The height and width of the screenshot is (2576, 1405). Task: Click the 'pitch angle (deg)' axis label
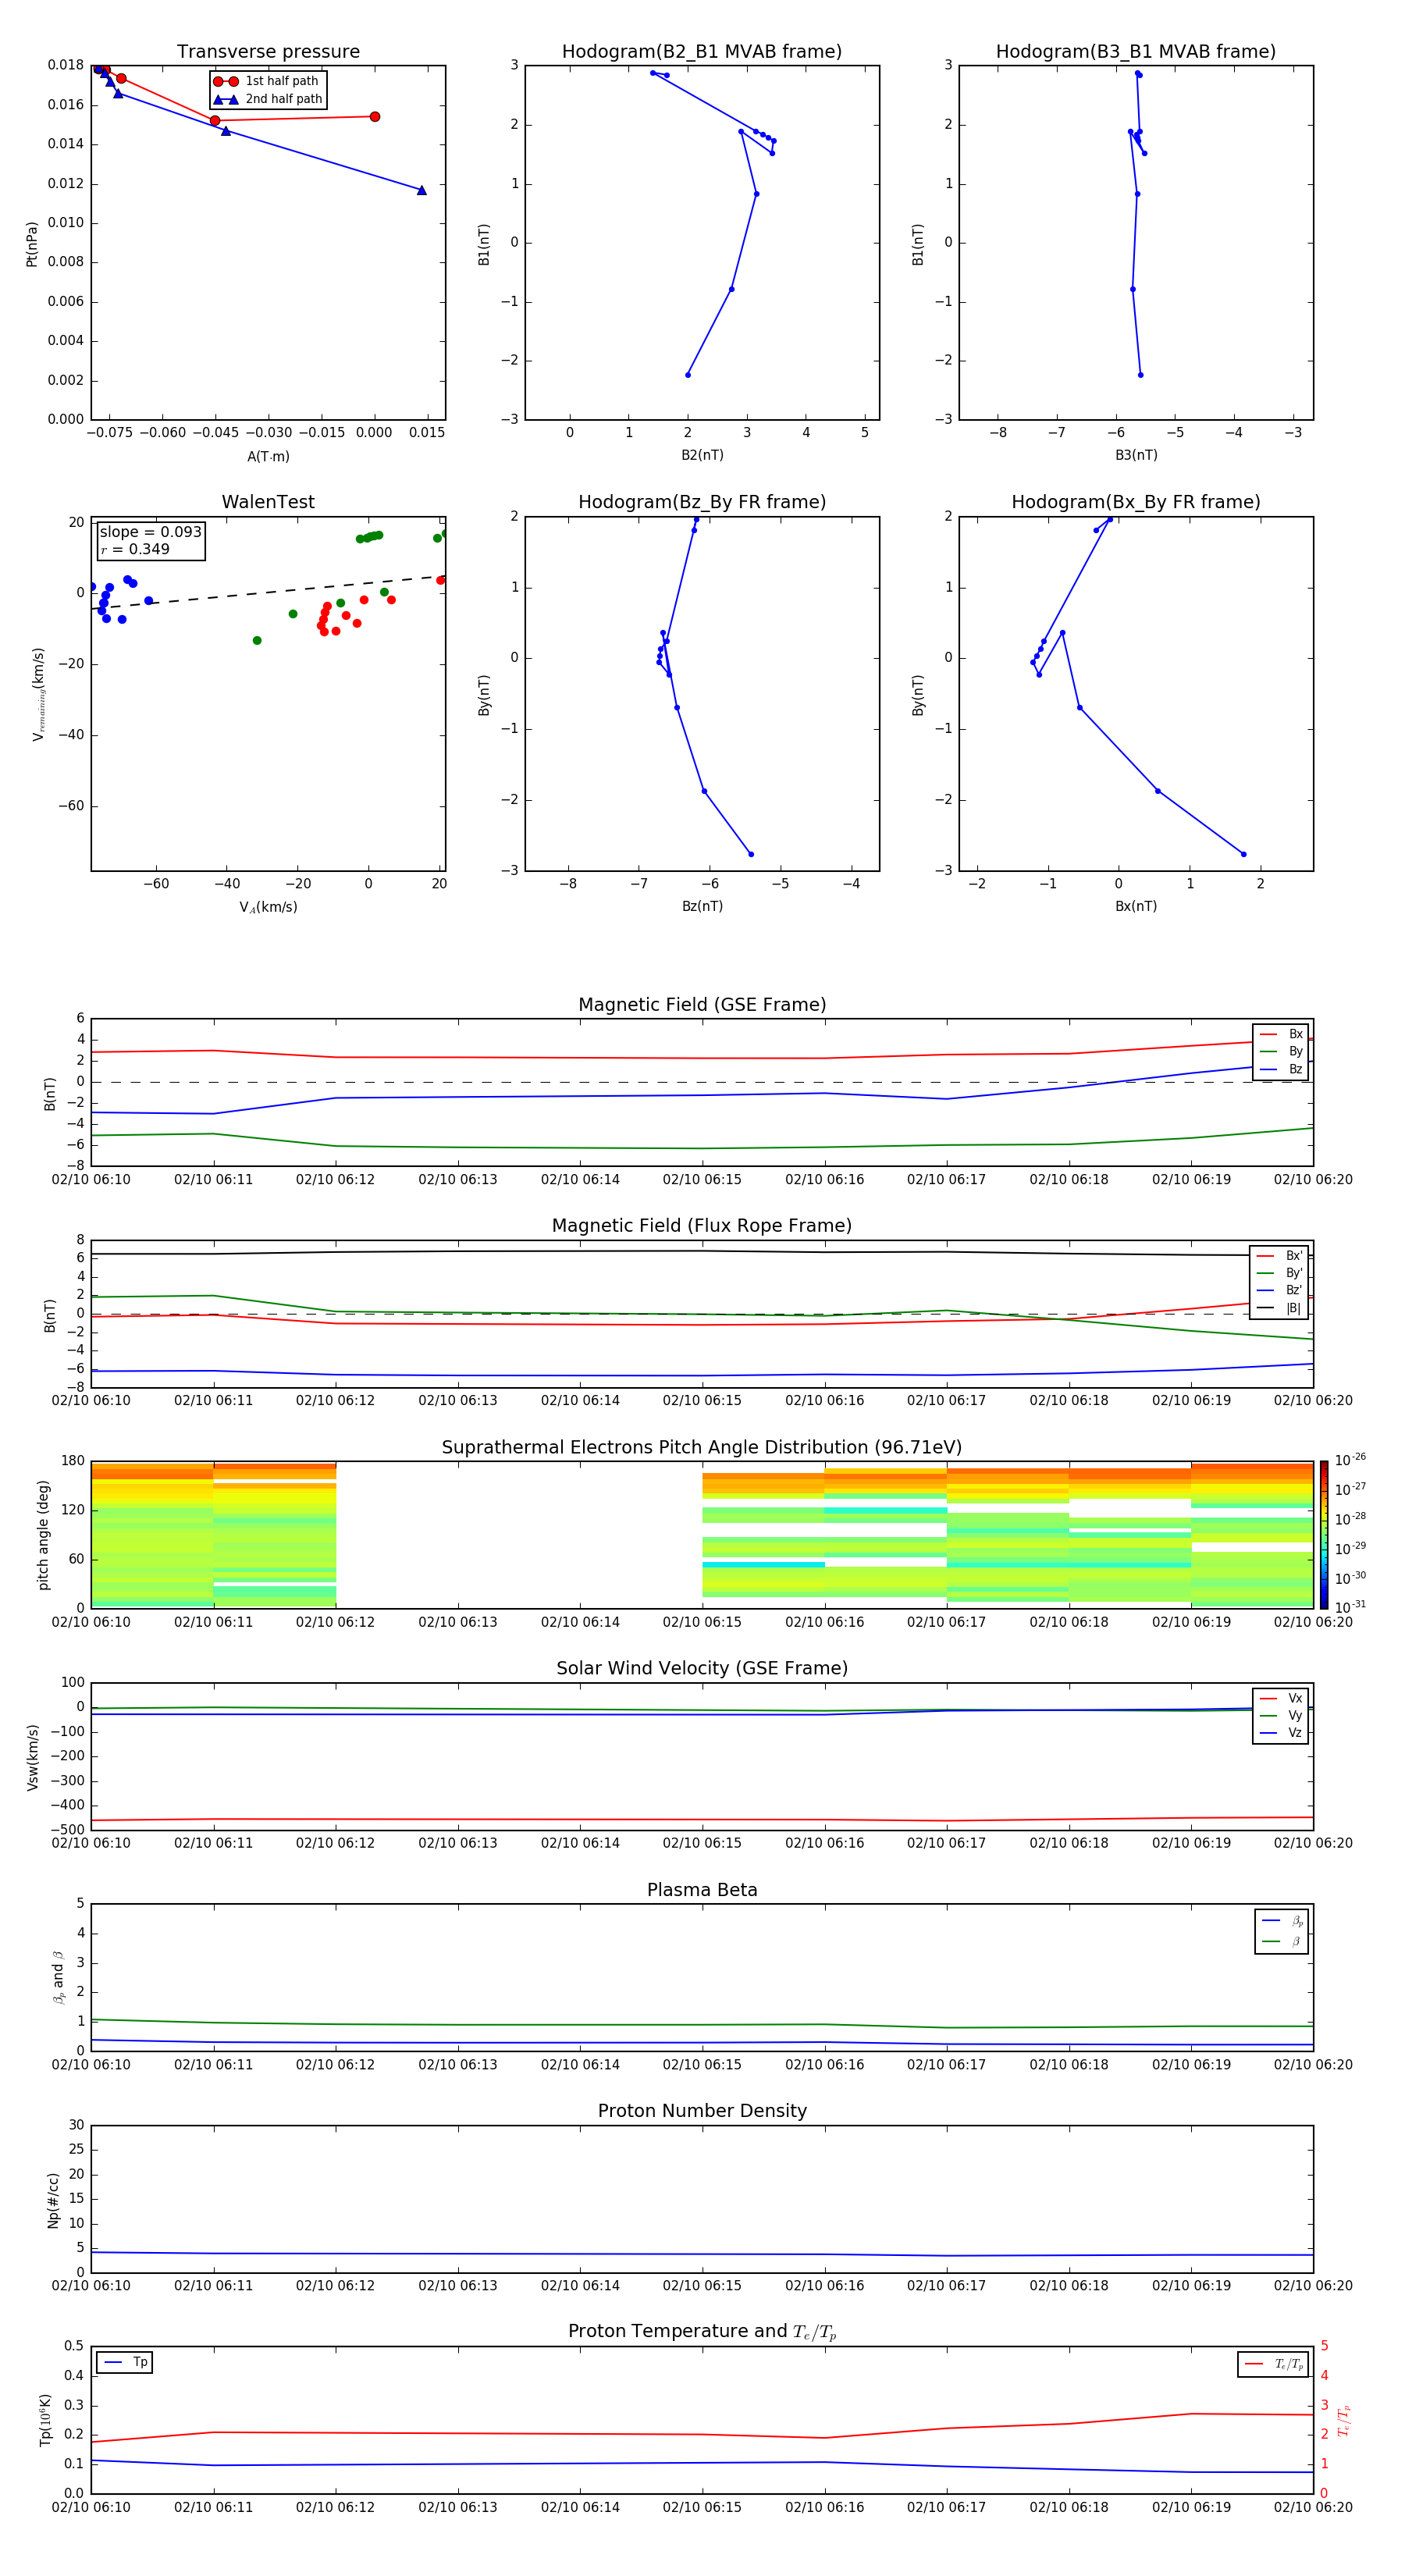click(x=43, y=1535)
